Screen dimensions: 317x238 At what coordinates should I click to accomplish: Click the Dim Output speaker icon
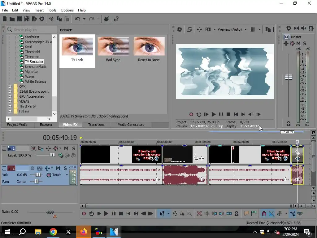[303, 28]
